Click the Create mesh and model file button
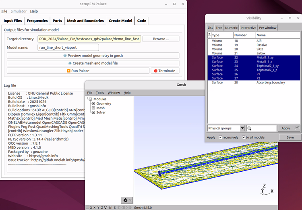 93,63
